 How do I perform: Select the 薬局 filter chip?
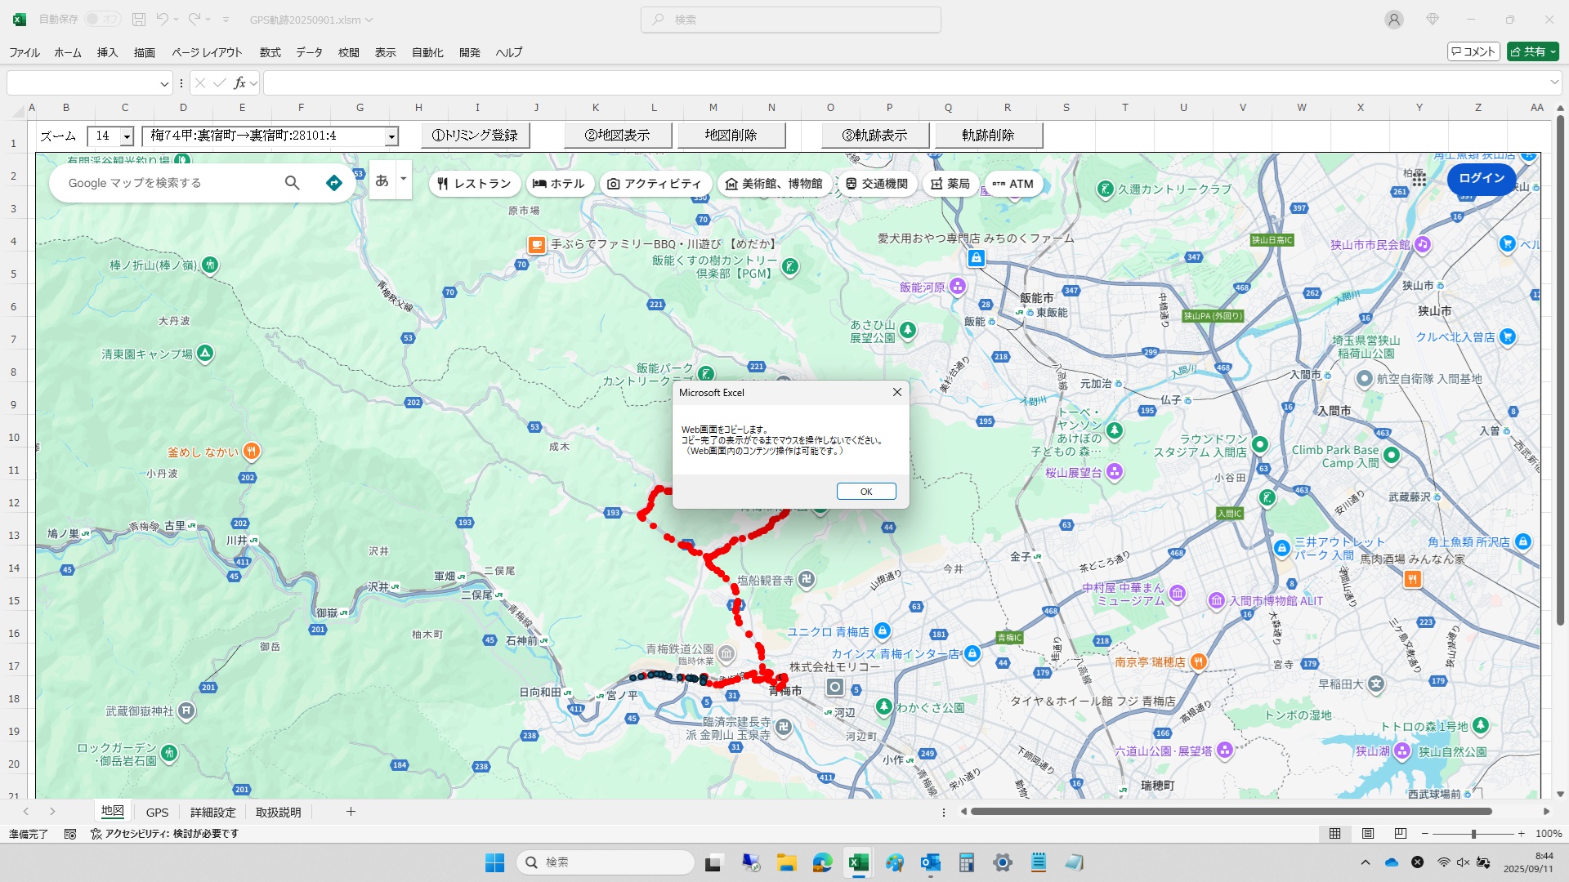point(951,184)
